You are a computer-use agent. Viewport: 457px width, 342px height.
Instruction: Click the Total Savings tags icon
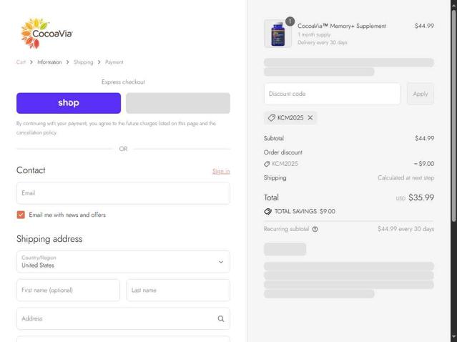(x=268, y=211)
